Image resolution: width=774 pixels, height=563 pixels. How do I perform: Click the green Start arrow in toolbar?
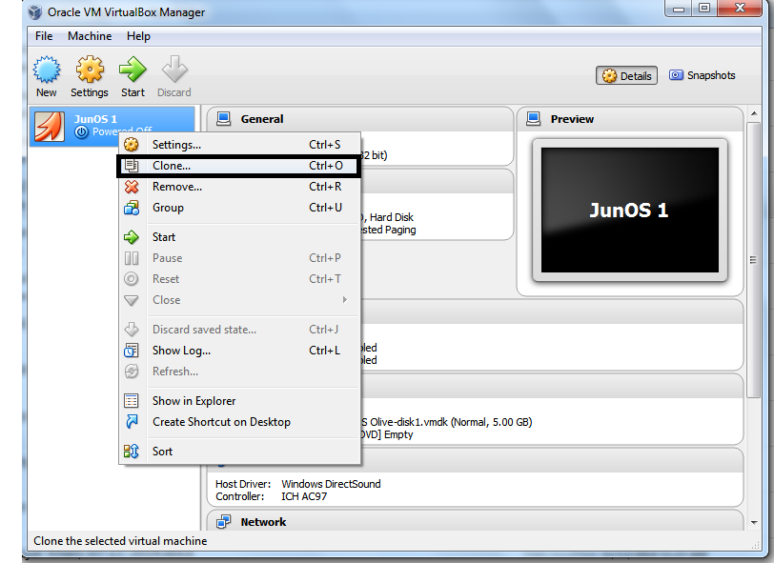pos(132,70)
